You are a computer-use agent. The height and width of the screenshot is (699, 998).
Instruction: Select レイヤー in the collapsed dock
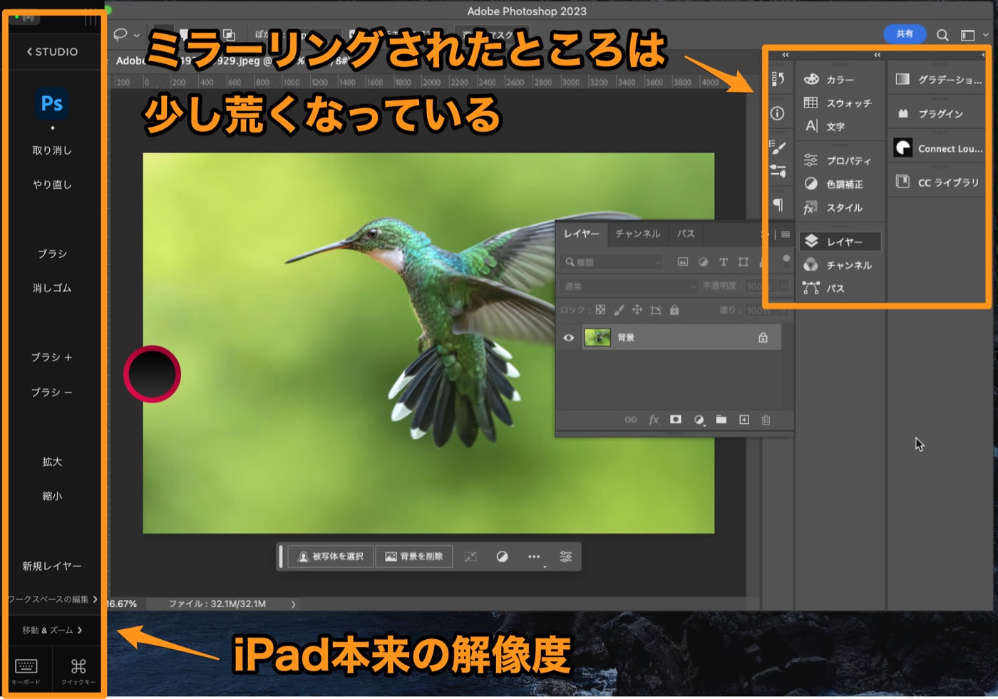click(x=840, y=242)
